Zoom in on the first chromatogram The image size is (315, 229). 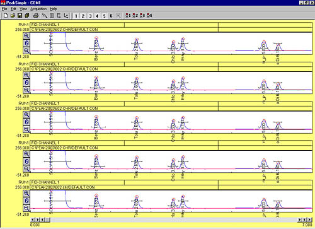point(26,36)
